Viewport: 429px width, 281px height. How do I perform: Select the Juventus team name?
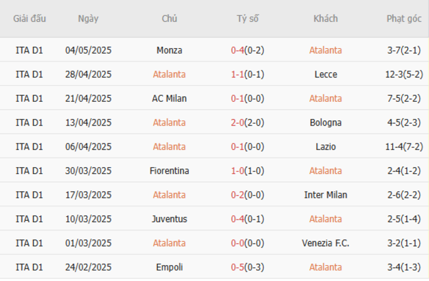coord(170,219)
